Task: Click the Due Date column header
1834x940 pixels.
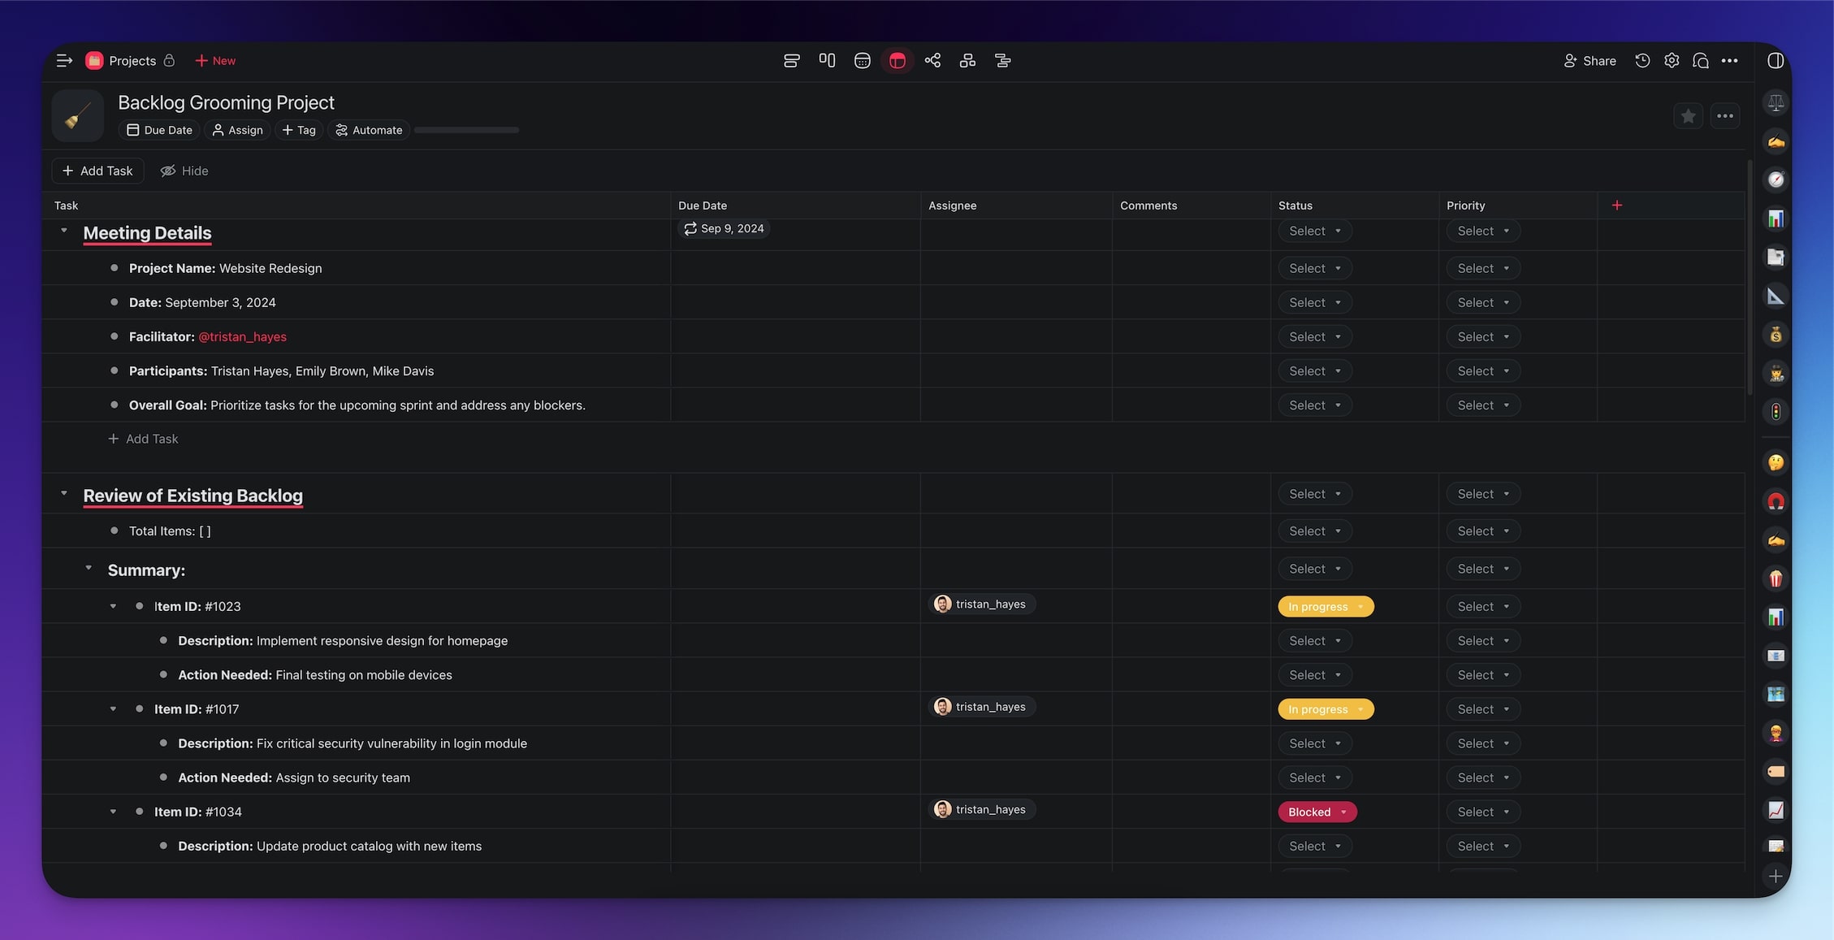Action: coord(703,206)
